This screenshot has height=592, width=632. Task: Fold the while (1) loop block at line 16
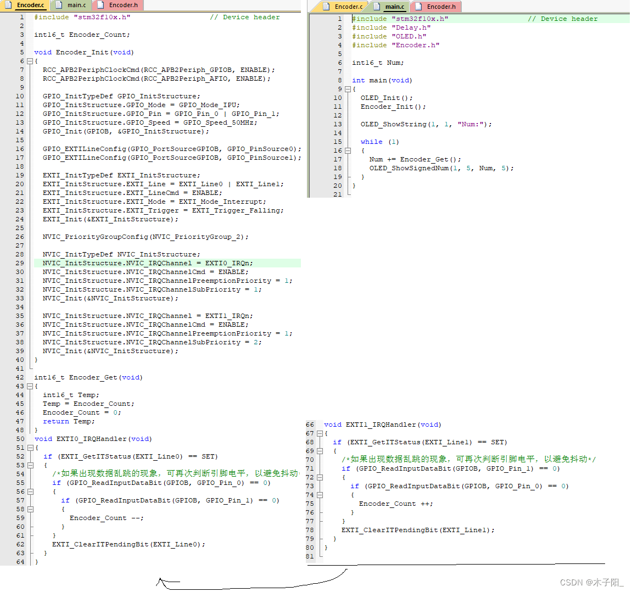tap(348, 150)
